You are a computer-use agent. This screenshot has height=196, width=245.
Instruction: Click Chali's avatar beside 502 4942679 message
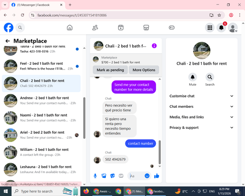pos(97,160)
